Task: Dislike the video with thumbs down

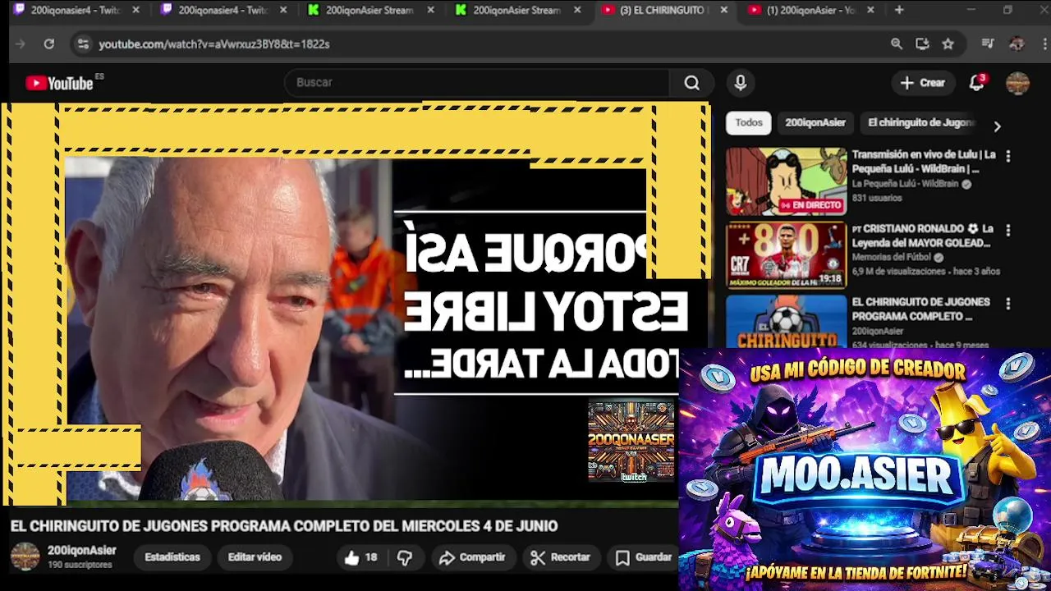Action: [x=405, y=557]
